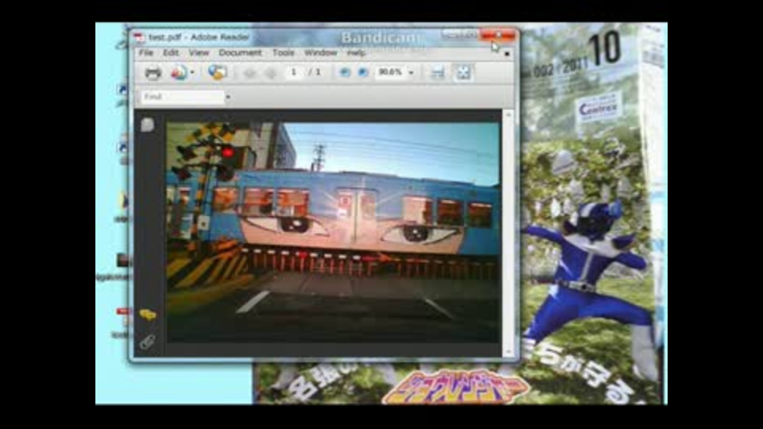Image resolution: width=763 pixels, height=429 pixels.
Task: Open the Comments panel speech bubble icon
Action: pos(148,315)
